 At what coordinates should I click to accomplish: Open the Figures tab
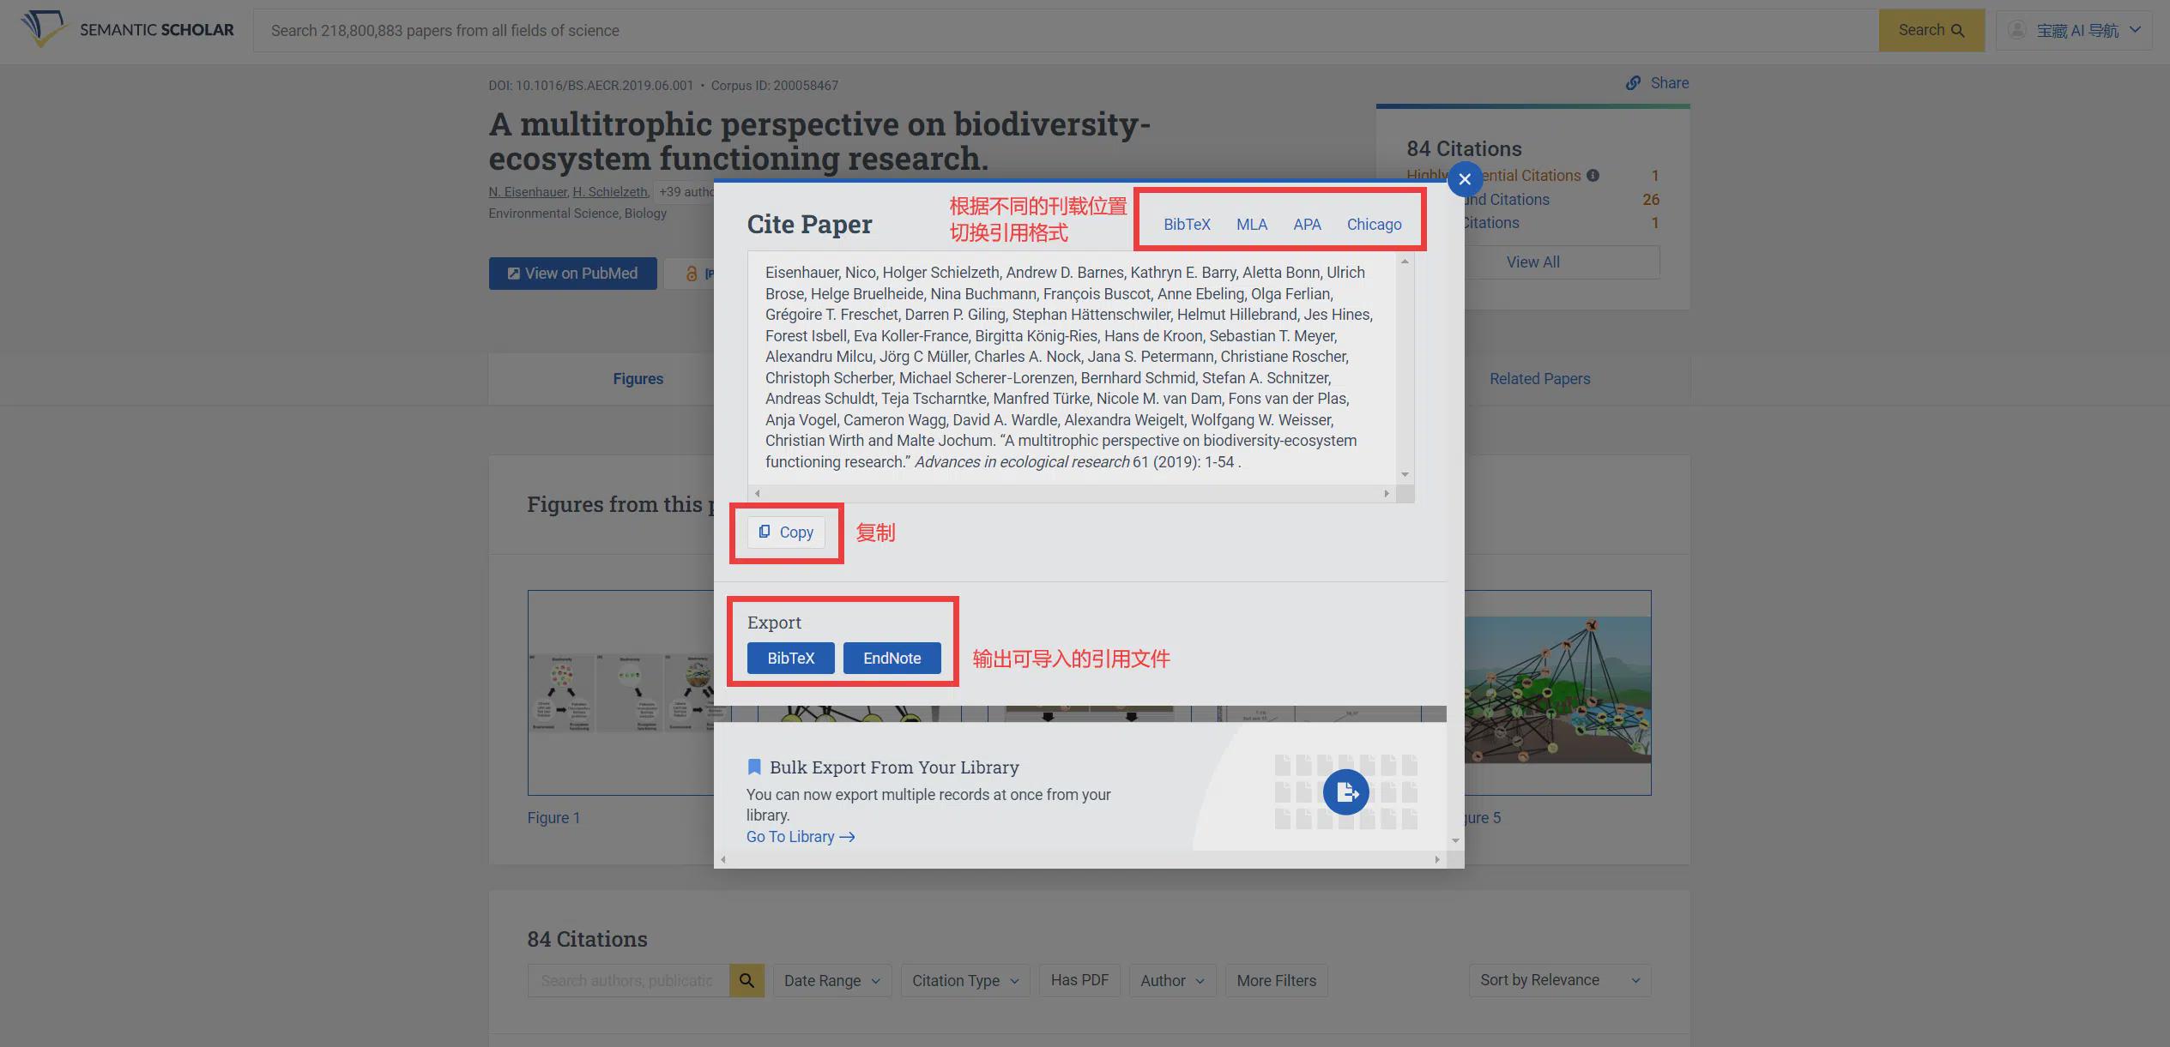pyautogui.click(x=638, y=379)
